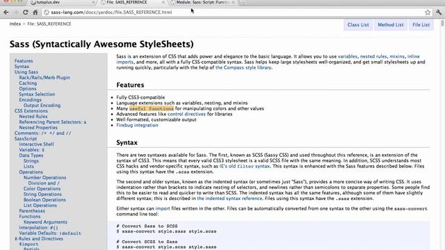Click the globe site-info icon in address bar
The image size is (445, 250).
47,12
